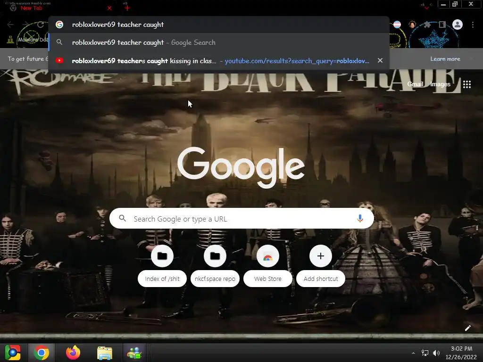The image size is (483, 362).
Task: Open the Start menu orb on taskbar
Action: tap(13, 353)
